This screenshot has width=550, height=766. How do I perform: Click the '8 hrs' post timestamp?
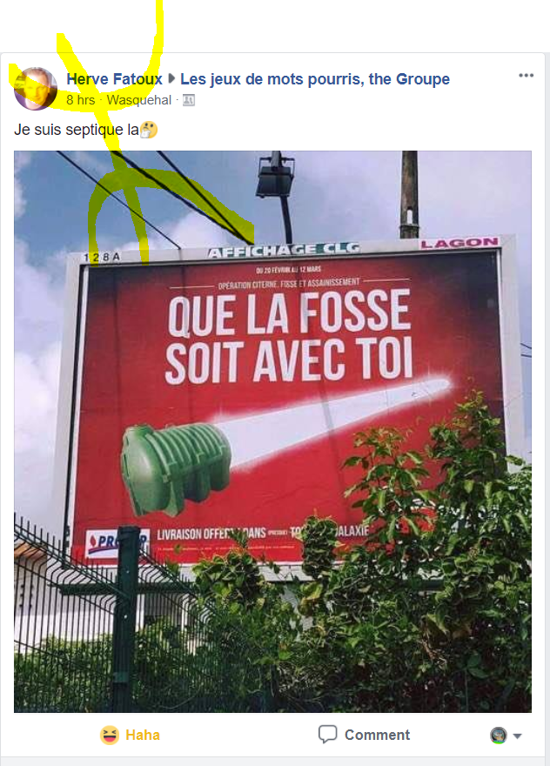81,100
